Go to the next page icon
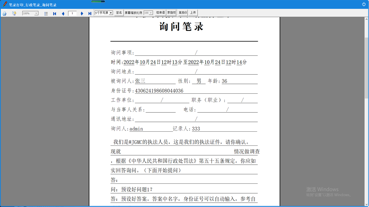Viewport: 369px width, 207px height. (x=82, y=13)
